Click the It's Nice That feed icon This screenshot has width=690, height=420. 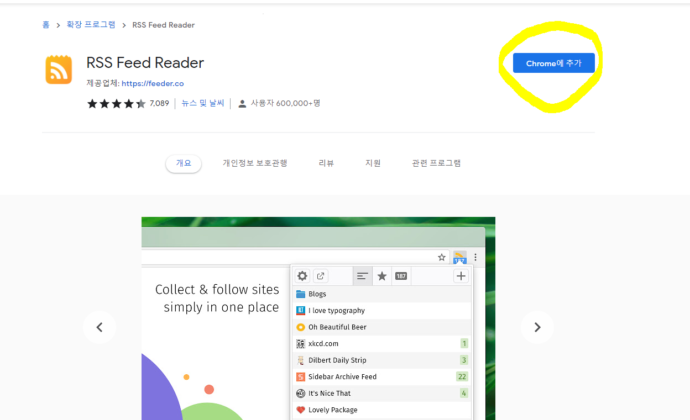(301, 394)
